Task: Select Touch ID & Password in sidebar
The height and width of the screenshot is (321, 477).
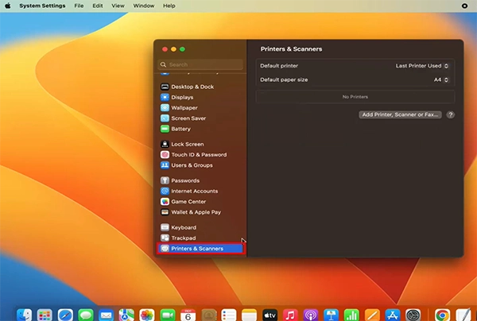Action: (x=200, y=155)
